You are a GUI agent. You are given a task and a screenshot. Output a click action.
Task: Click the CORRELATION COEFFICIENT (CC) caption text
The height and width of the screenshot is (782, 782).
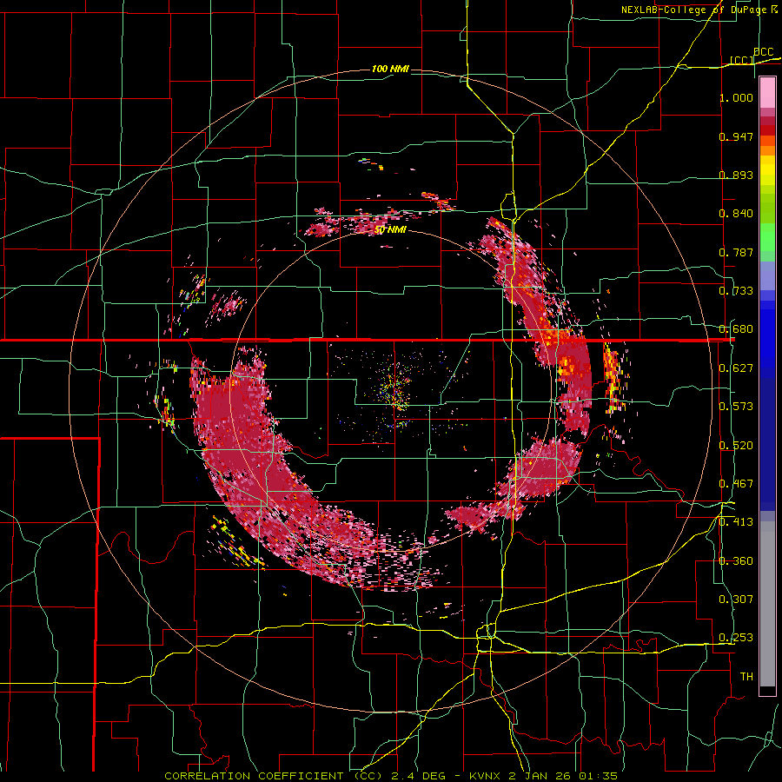pos(274,776)
